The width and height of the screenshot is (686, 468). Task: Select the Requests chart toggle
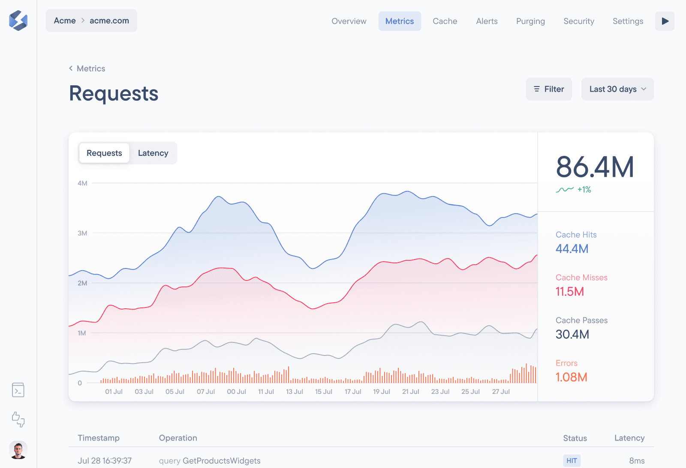[104, 153]
